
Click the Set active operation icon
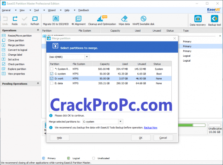4,60
